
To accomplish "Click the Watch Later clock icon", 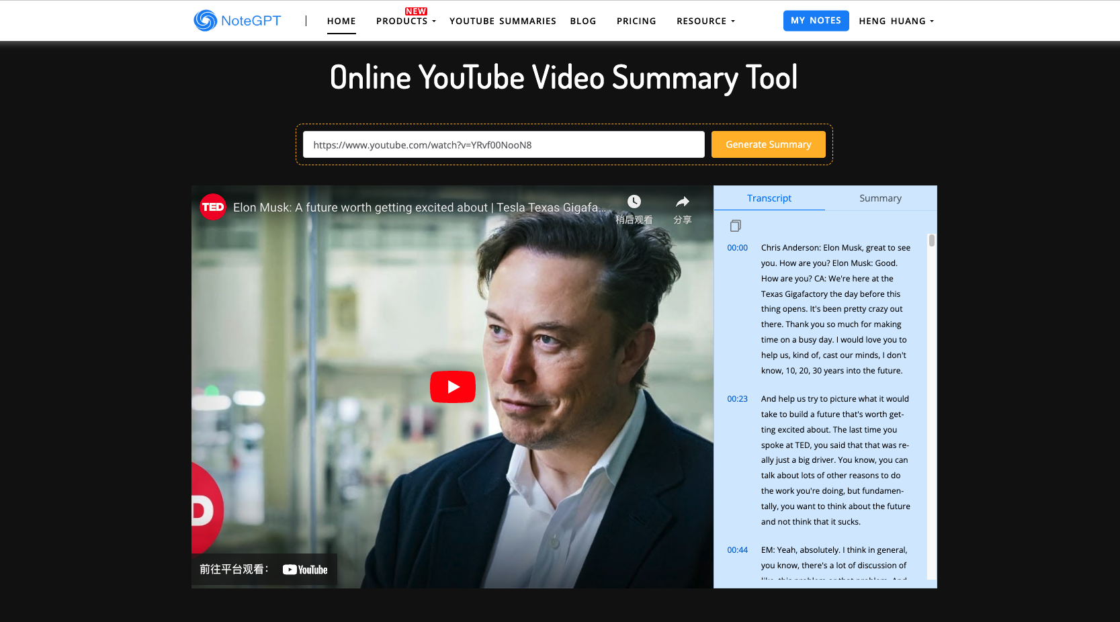I will pyautogui.click(x=634, y=202).
